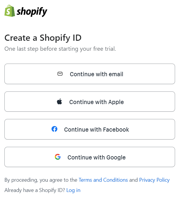183x199 pixels.
Task: Open the Terms and Conditions link
Action: [x=103, y=180]
